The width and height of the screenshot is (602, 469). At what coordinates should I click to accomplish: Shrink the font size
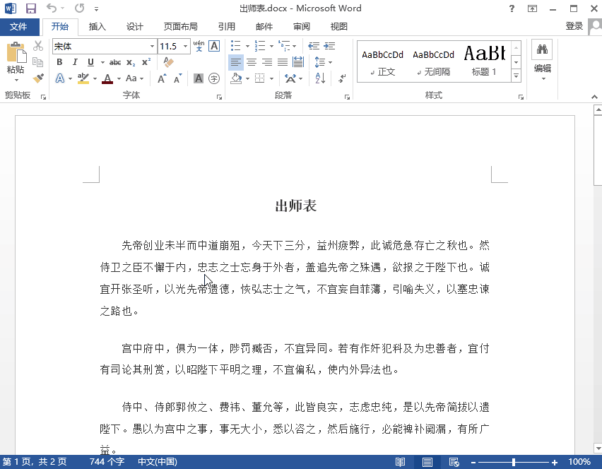click(177, 78)
